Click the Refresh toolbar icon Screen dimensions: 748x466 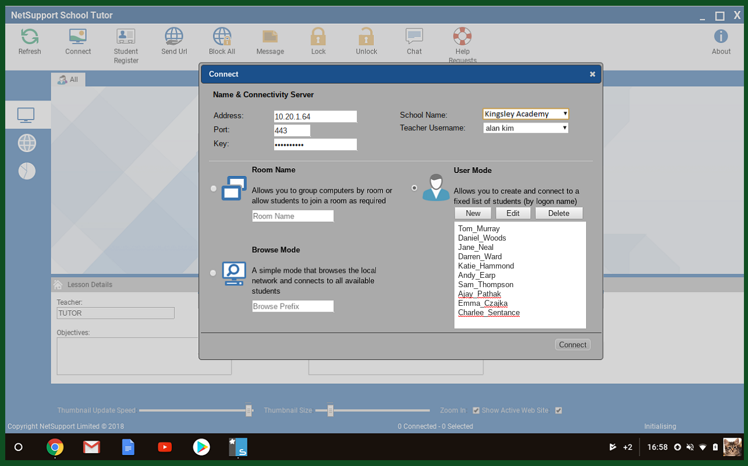[30, 37]
